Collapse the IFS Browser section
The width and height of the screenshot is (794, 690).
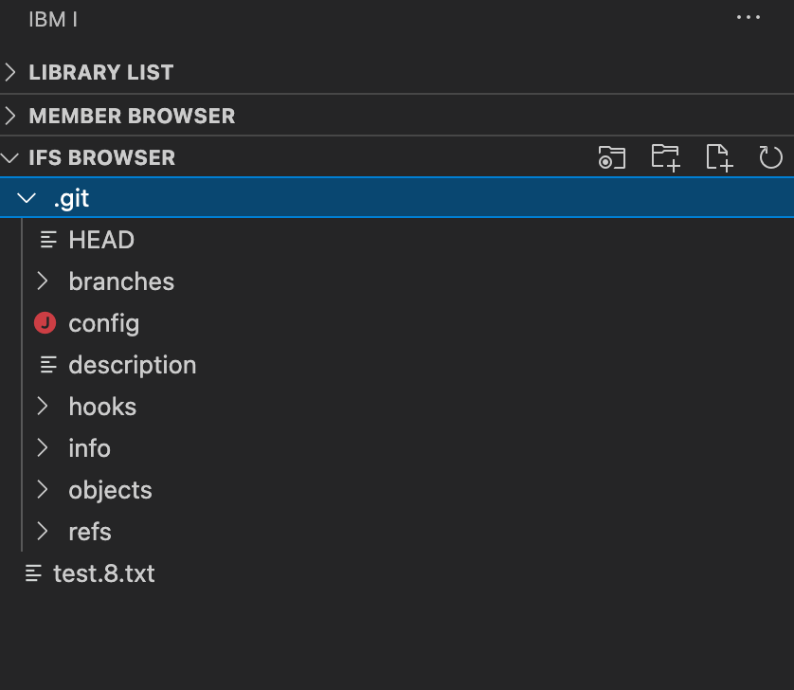tap(9, 158)
